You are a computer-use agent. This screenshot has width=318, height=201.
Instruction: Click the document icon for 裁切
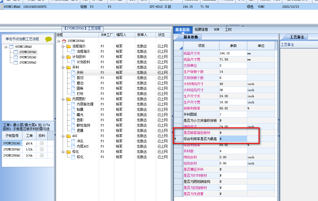click(73, 78)
